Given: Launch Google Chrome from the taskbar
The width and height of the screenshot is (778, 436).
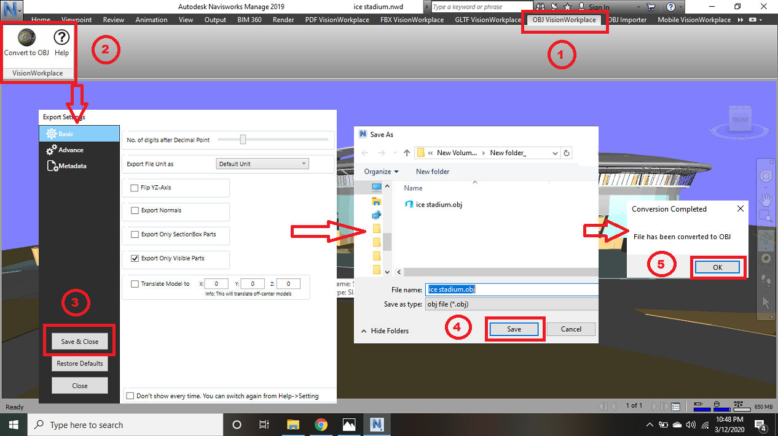Looking at the screenshot, I should [x=321, y=424].
